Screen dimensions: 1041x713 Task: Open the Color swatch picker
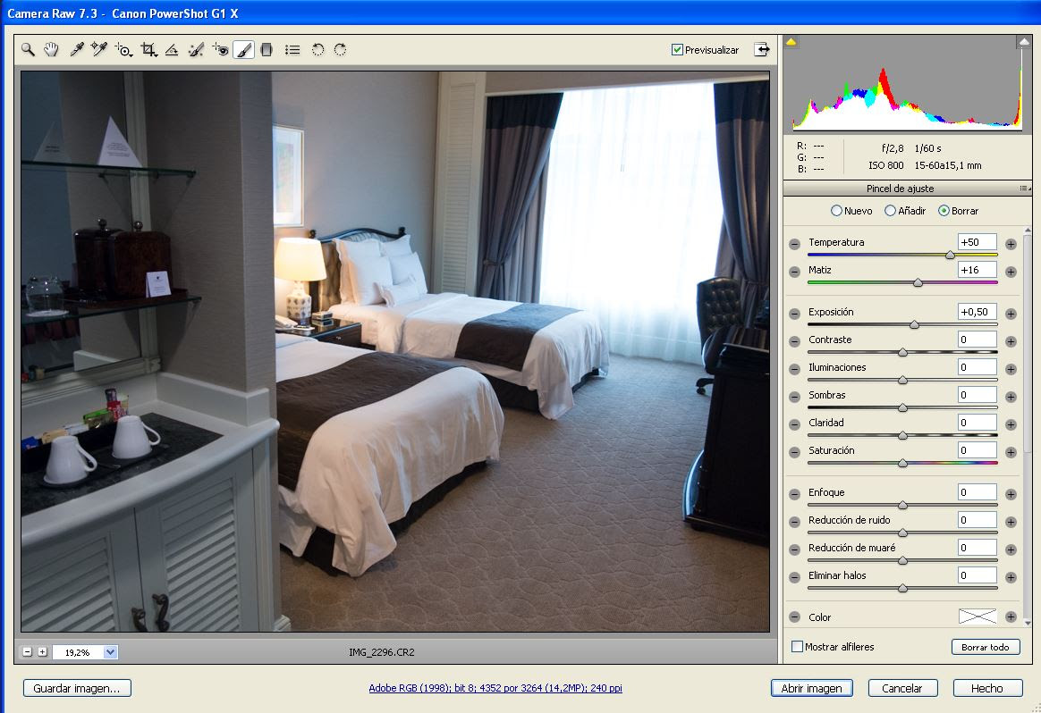pyautogui.click(x=978, y=617)
